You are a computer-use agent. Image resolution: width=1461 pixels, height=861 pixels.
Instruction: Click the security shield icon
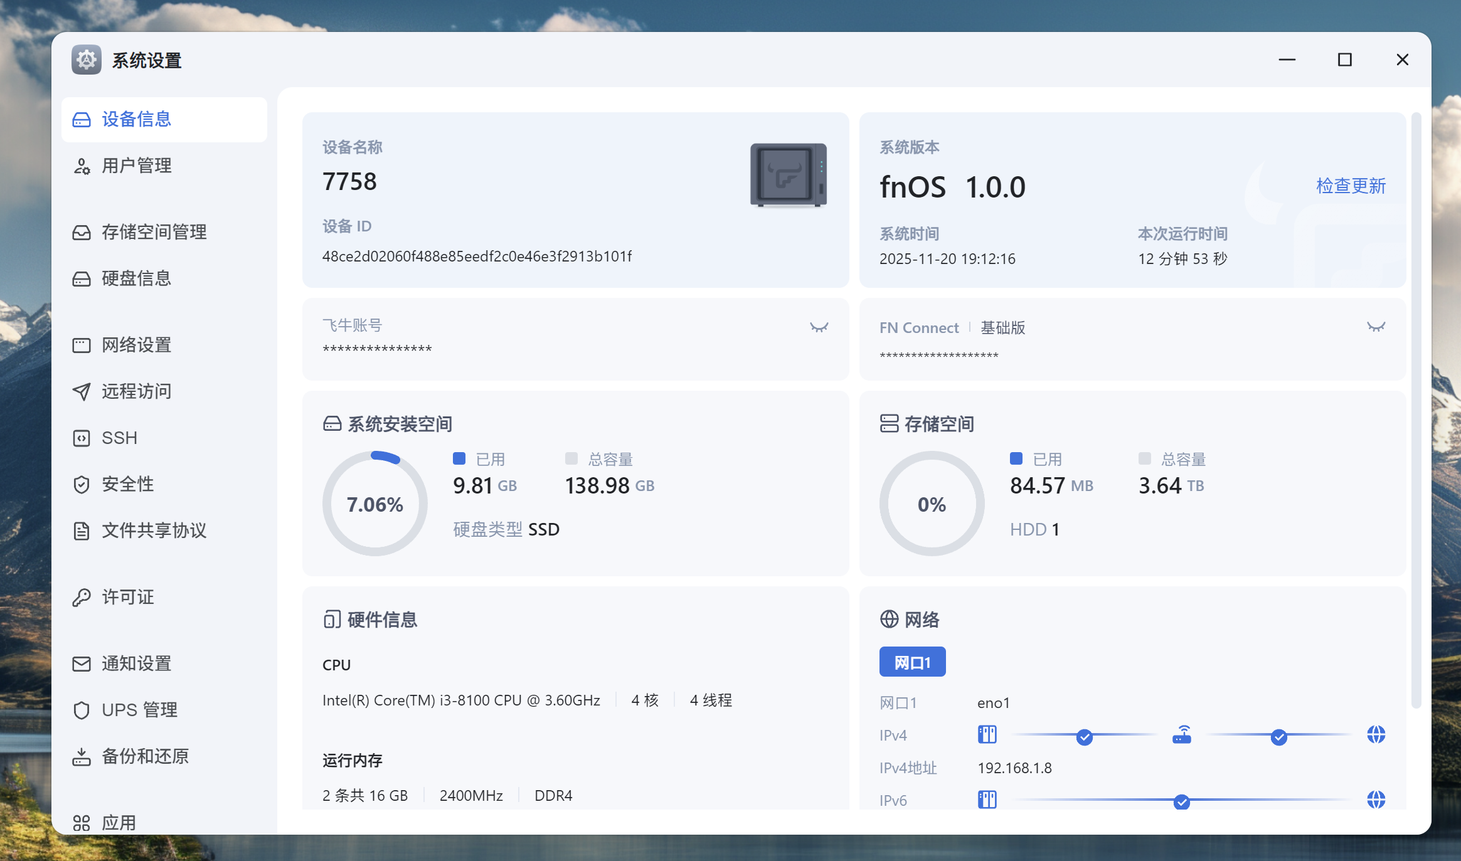pos(82,484)
